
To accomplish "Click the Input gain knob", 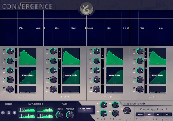I will [x=59, y=115].
